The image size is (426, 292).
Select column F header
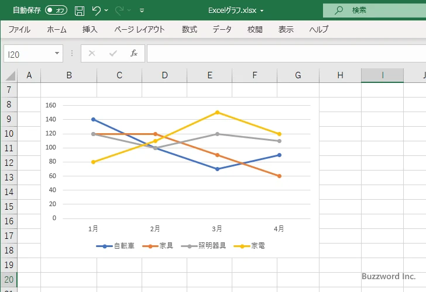pos(255,75)
